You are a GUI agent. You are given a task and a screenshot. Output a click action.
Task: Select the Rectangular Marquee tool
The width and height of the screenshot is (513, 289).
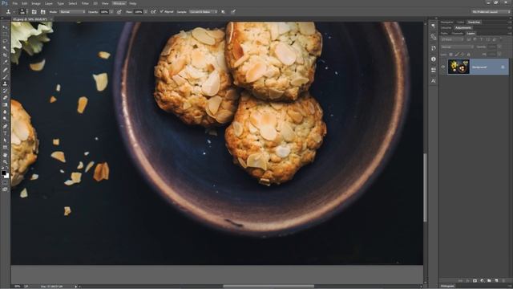(5, 34)
